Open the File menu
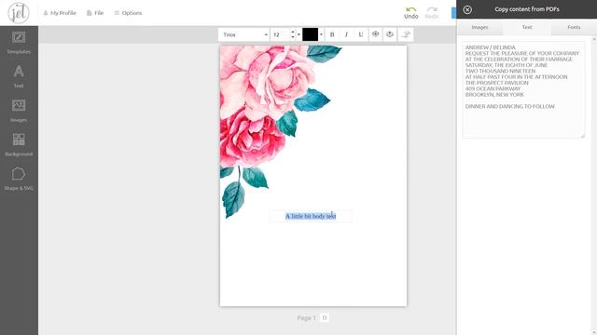The height and width of the screenshot is (335, 597). tap(95, 13)
